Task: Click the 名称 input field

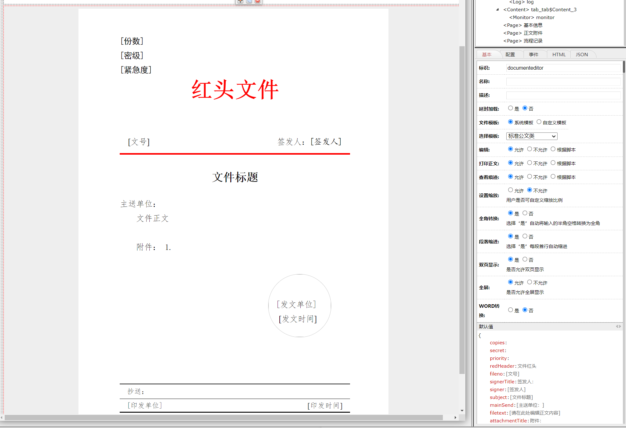Action: point(563,82)
